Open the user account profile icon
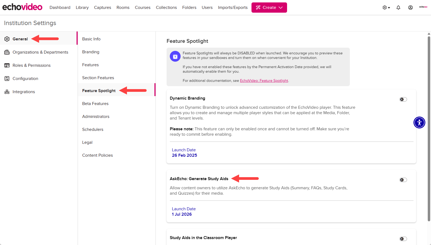The image size is (431, 245). pyautogui.click(x=411, y=8)
